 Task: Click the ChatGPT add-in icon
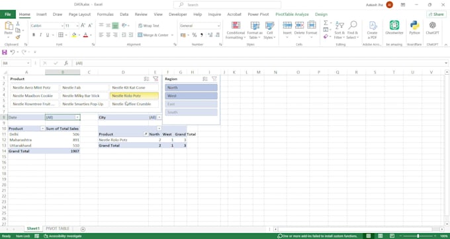tap(433, 25)
